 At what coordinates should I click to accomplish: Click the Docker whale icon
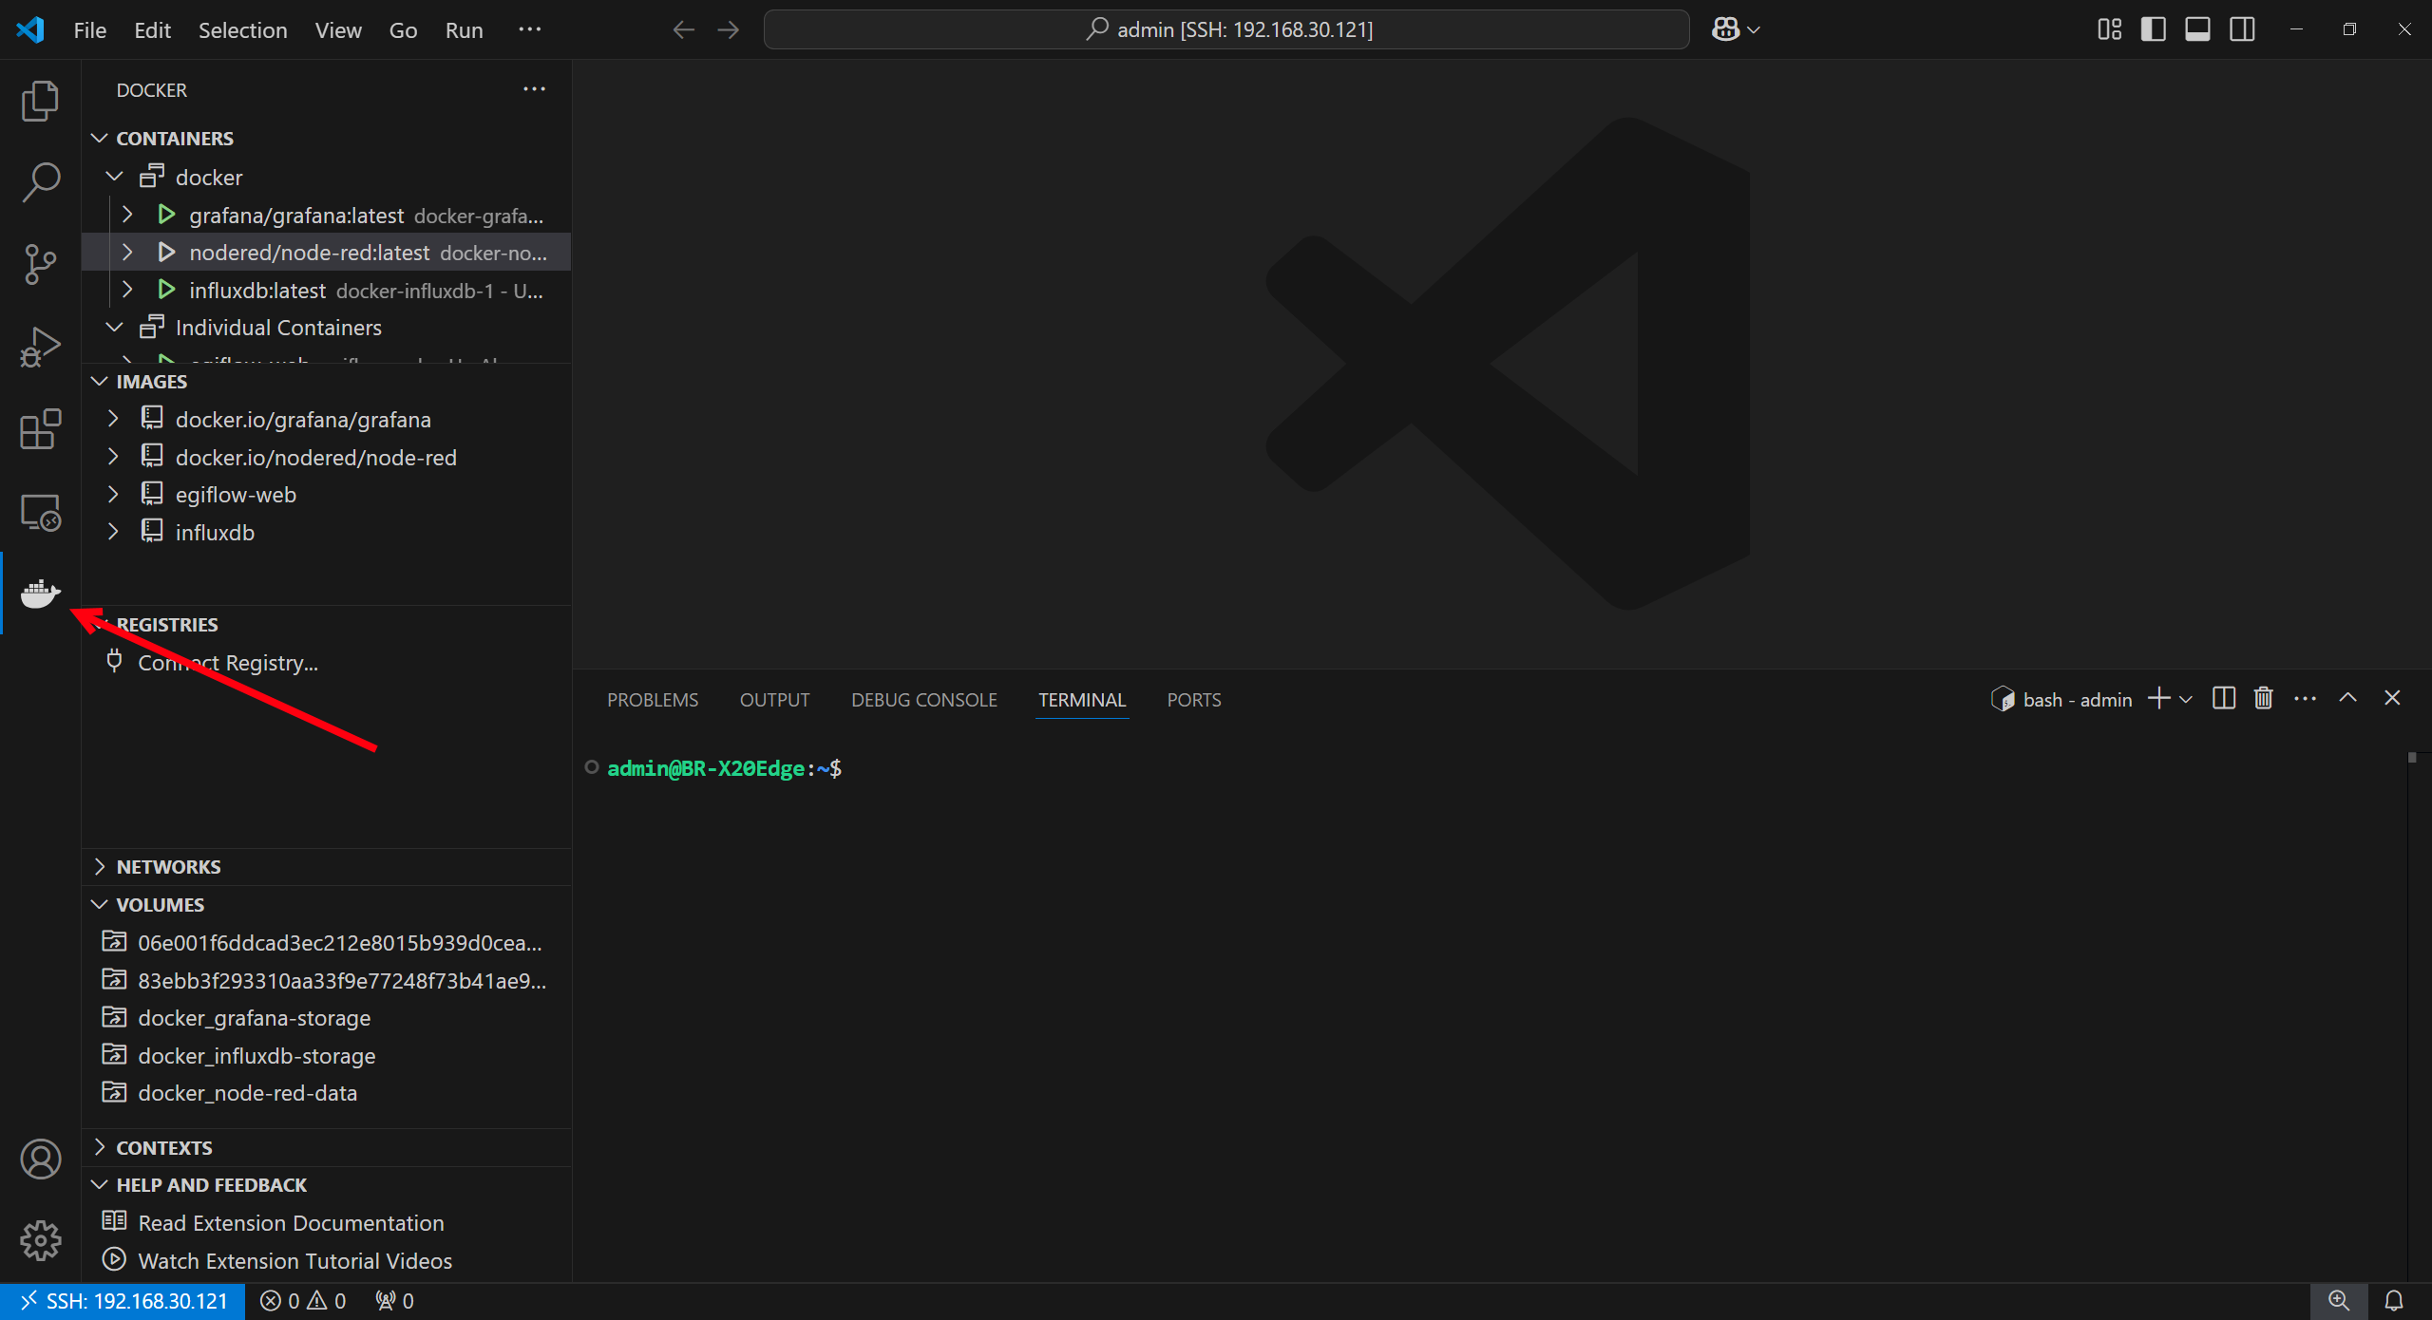point(40,594)
